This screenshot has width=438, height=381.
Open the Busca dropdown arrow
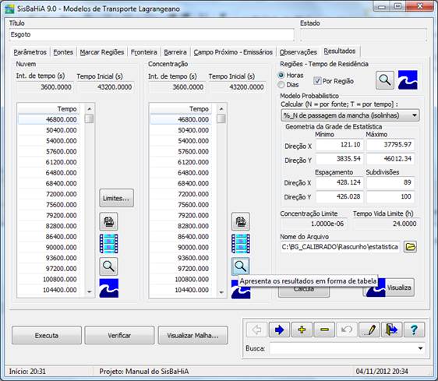pyautogui.click(x=420, y=348)
